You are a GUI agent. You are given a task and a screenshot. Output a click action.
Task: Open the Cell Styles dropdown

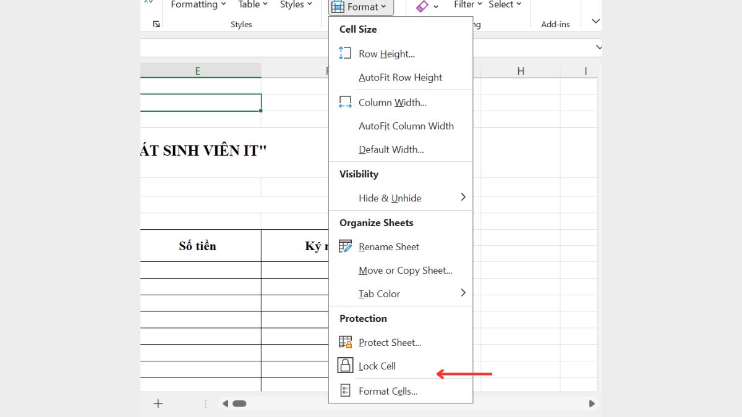point(296,5)
